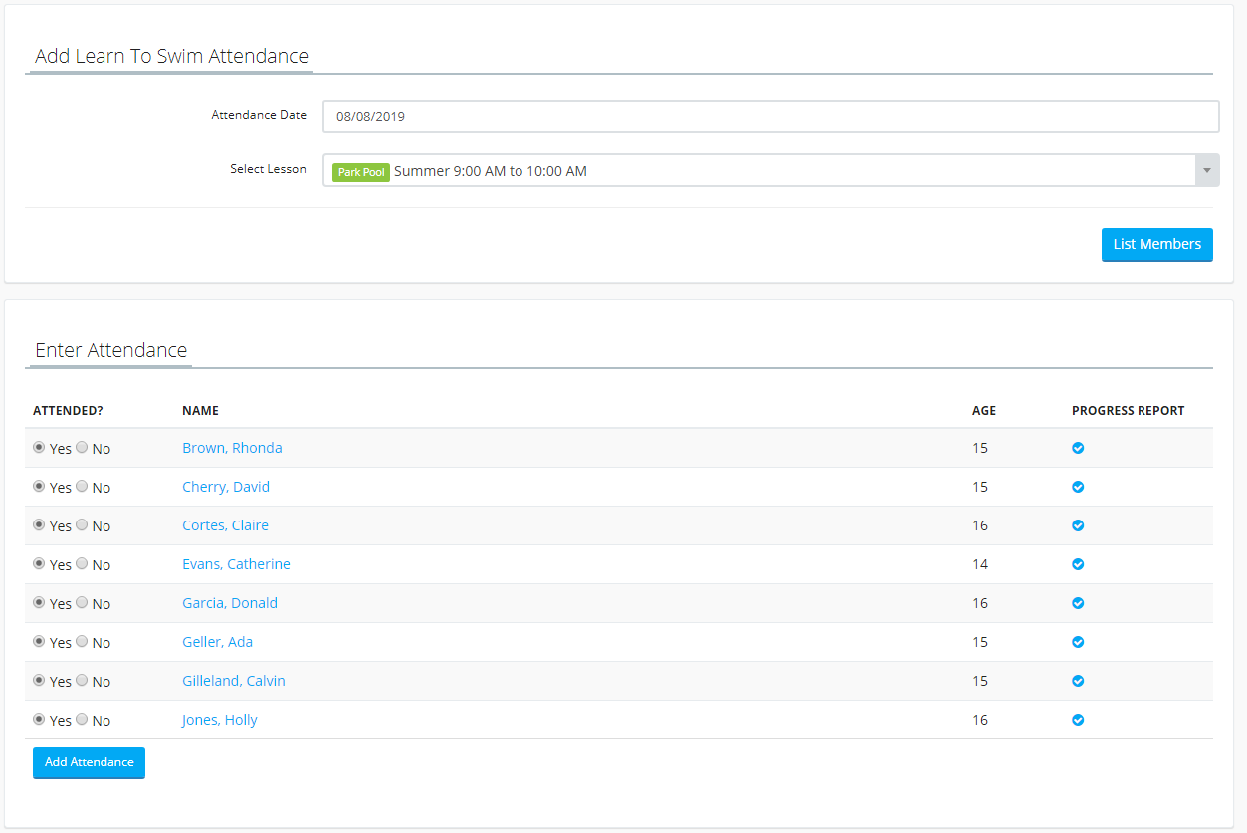This screenshot has height=833, width=1247.
Task: Choose Yes for Jones, Holly
Action: point(39,719)
